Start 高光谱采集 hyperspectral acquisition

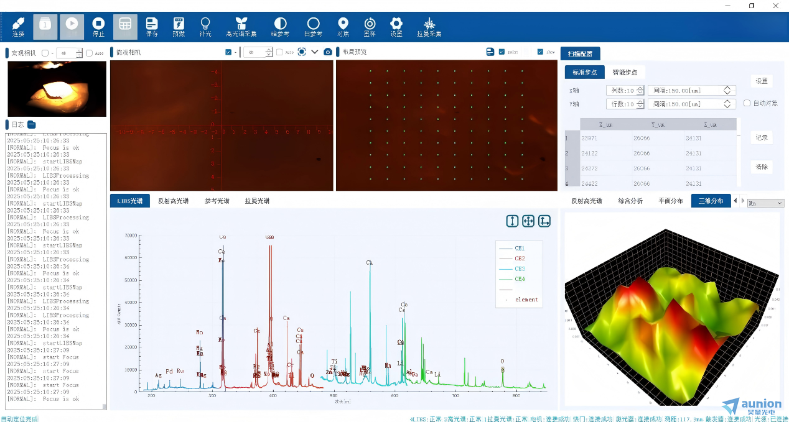point(241,27)
